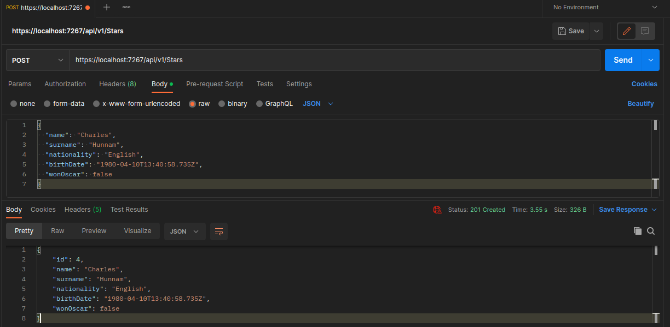Select the POST localhost request tab

tap(47, 7)
